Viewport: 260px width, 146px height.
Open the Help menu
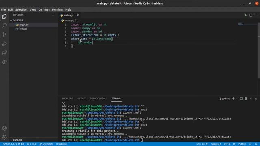point(69,9)
